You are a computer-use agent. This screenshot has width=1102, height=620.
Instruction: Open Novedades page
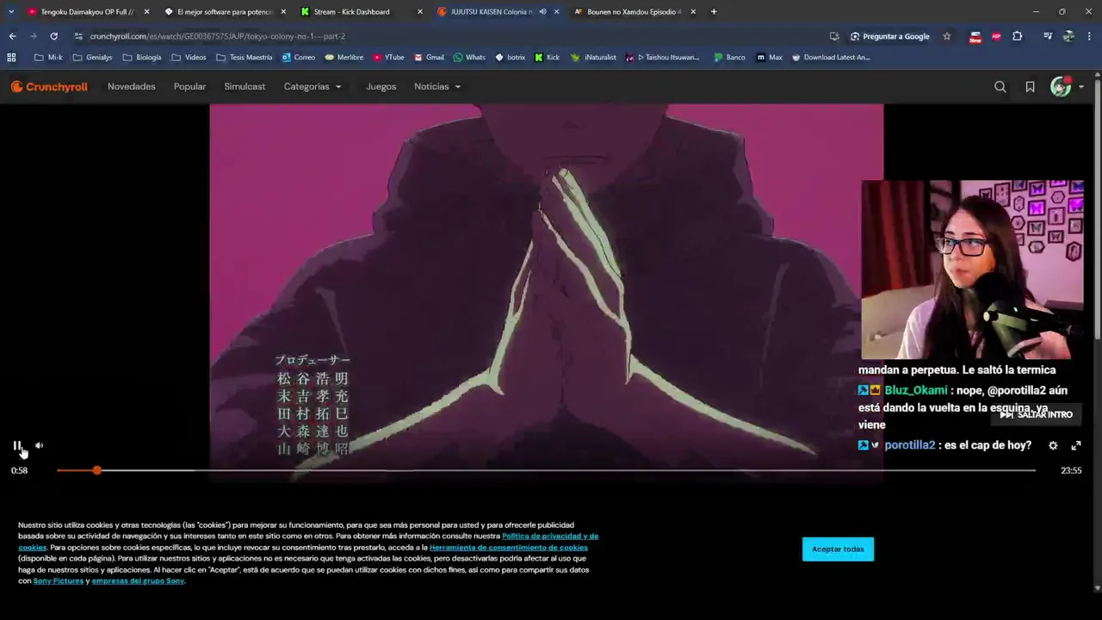pos(132,86)
